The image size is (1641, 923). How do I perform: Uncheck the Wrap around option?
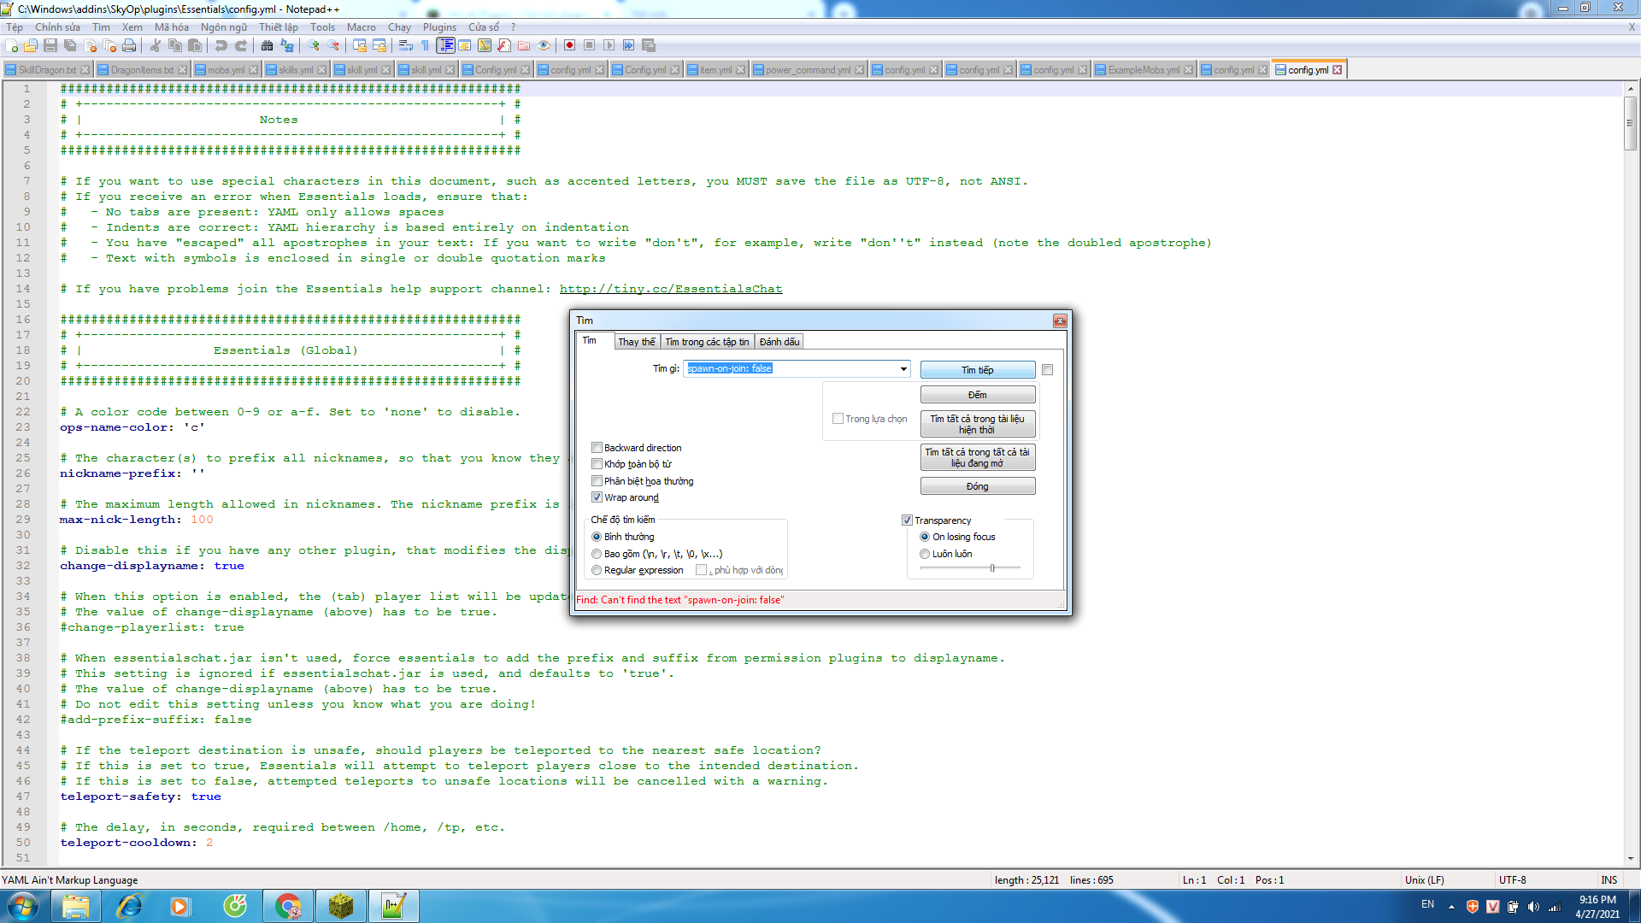(597, 497)
